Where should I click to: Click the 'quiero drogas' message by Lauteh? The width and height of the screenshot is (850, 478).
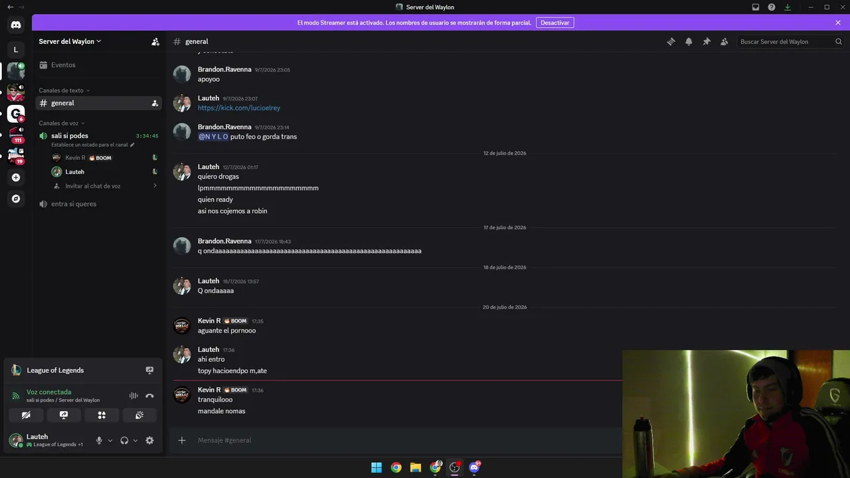tap(218, 177)
